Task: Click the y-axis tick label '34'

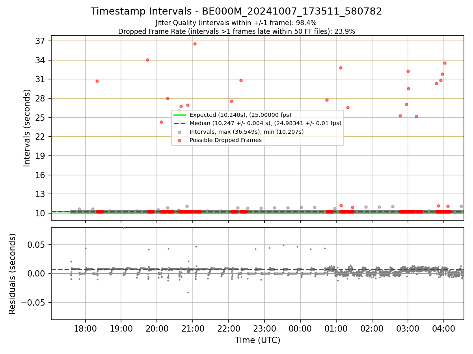Action: [x=40, y=60]
